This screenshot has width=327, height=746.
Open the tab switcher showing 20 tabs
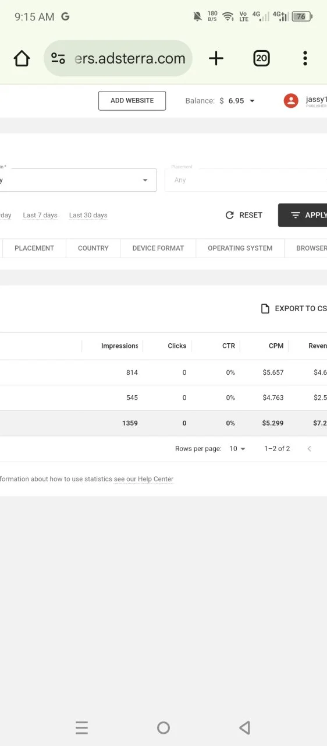pyautogui.click(x=262, y=58)
